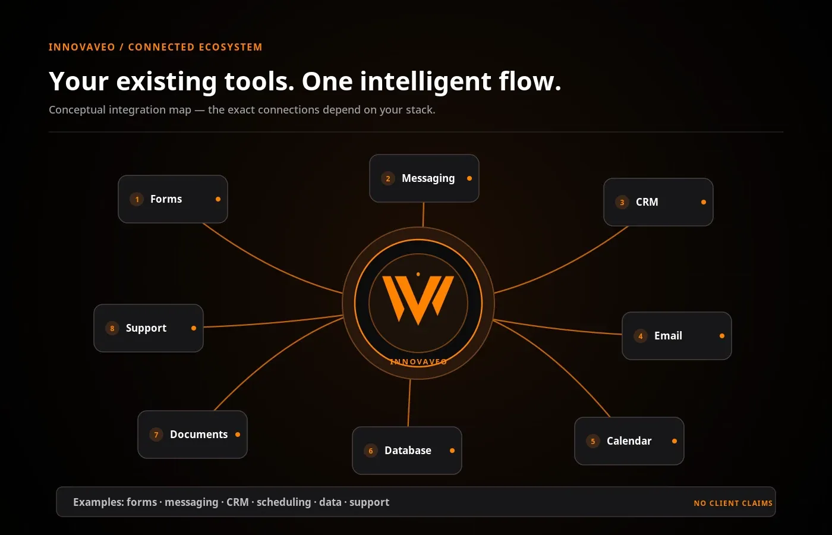Click the orange status dot on Support

point(194,328)
